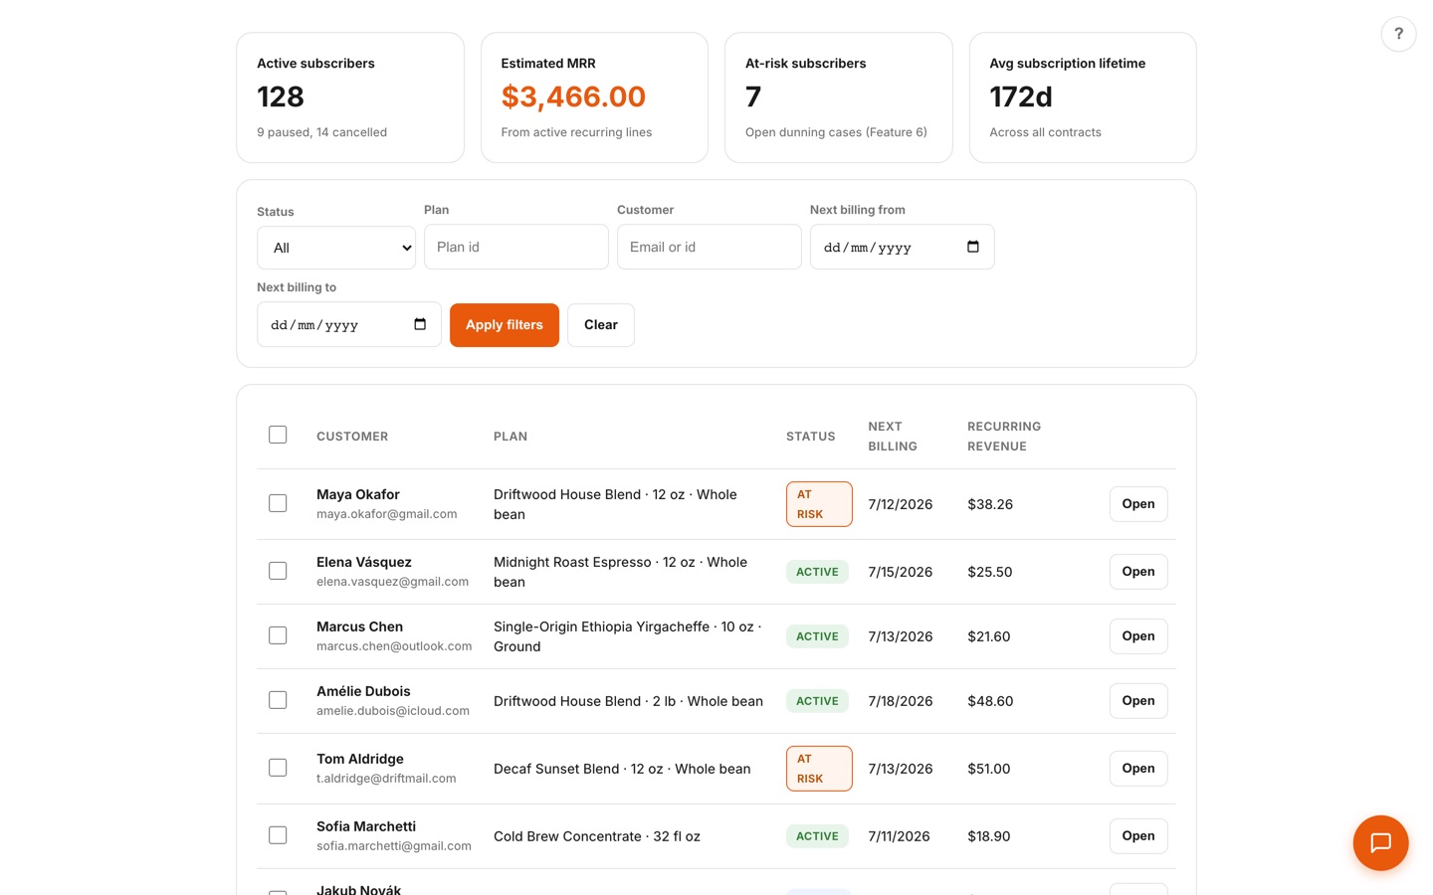Click the NEXT BILLING column header
This screenshot has width=1433, height=895.
coord(893,437)
